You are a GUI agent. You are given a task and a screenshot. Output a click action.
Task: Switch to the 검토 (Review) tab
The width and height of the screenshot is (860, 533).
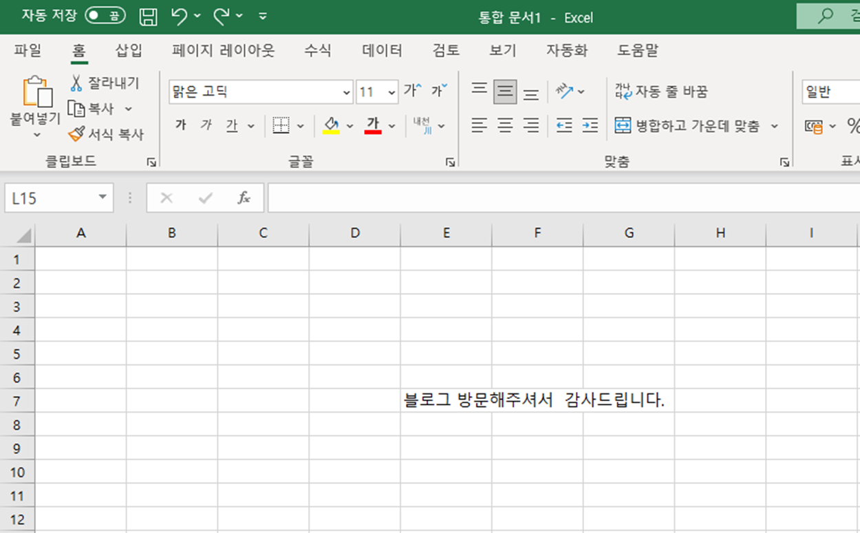[x=446, y=50]
